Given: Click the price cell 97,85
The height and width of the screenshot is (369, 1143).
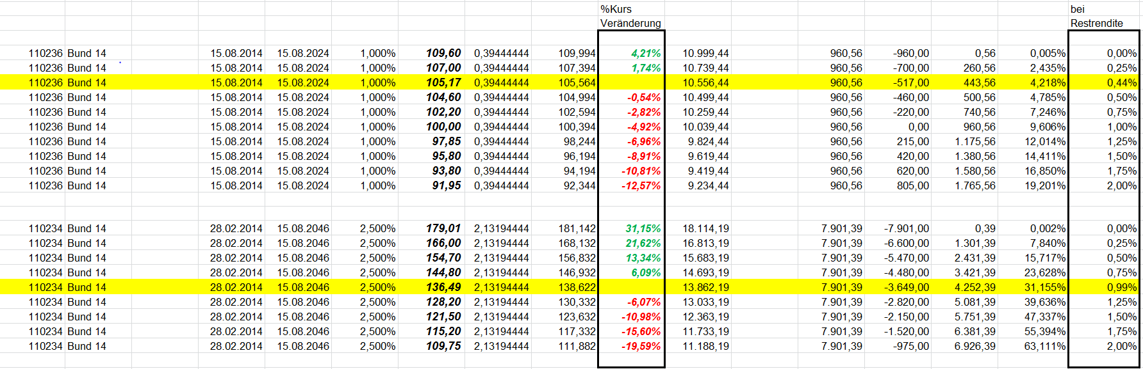Looking at the screenshot, I should coord(431,141).
